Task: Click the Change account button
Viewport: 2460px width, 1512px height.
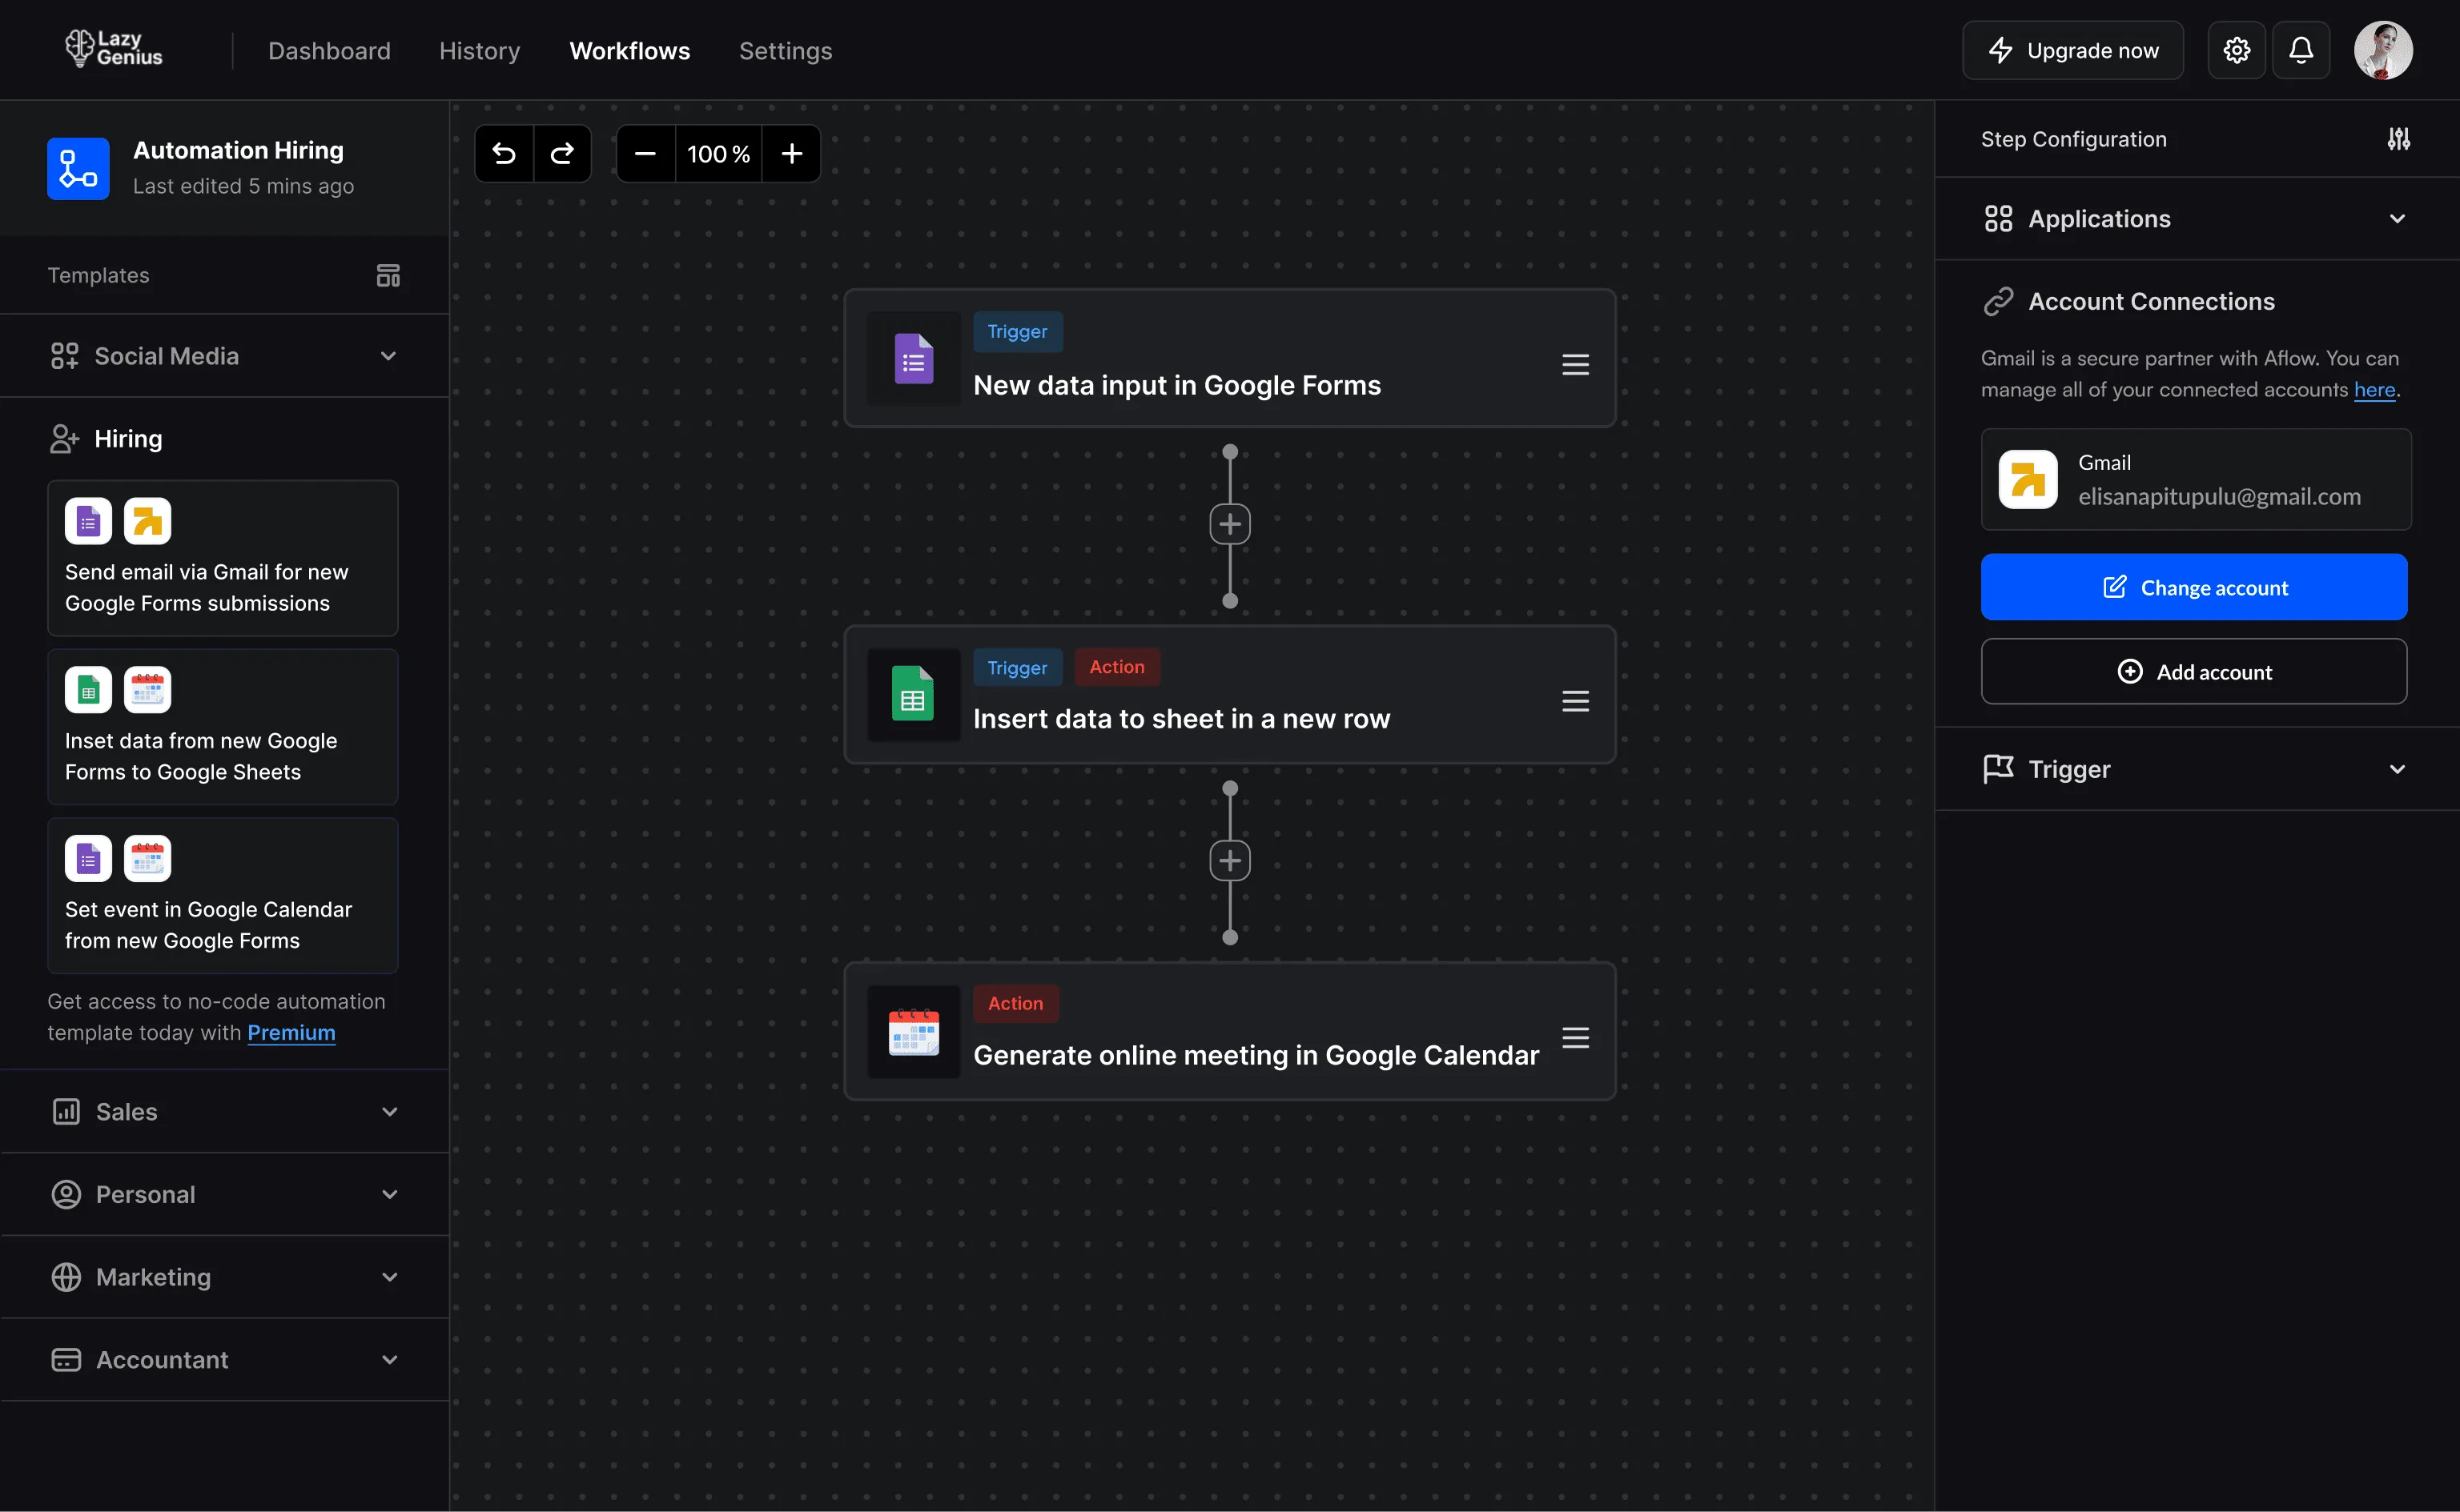Action: [2193, 587]
